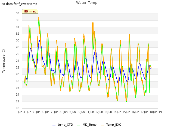
Task: Click the Jun 9 x-axis tick label
Action: pos(67,112)
